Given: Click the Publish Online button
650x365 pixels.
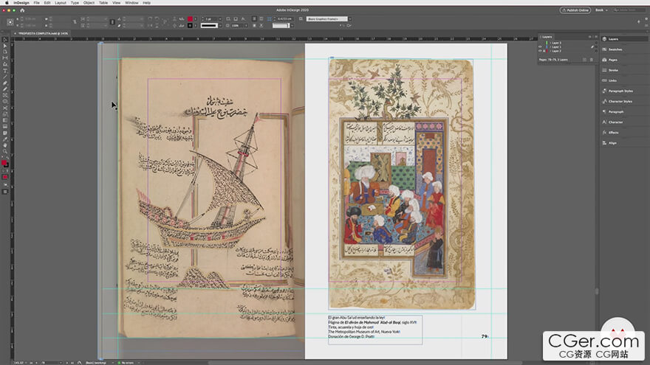Looking at the screenshot, I should [575, 10].
